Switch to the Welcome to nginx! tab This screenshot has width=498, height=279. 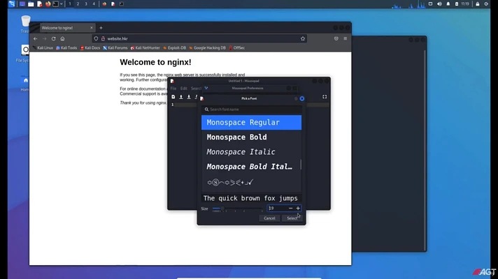pos(66,28)
